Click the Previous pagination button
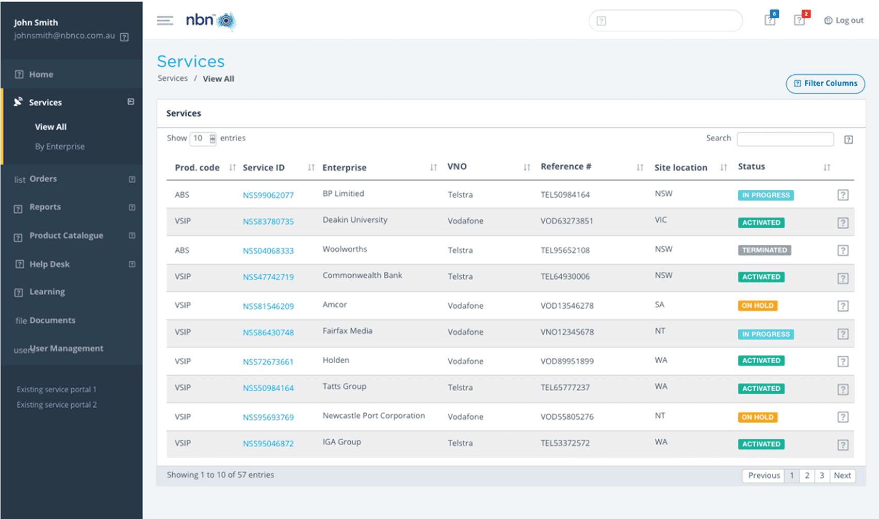 tap(763, 476)
